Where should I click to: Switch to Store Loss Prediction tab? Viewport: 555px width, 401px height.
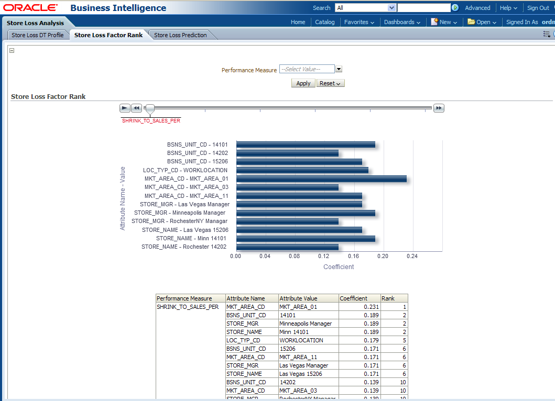pos(180,35)
